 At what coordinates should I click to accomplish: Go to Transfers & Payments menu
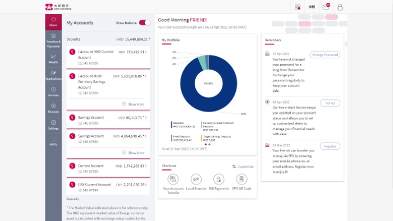tap(53, 41)
